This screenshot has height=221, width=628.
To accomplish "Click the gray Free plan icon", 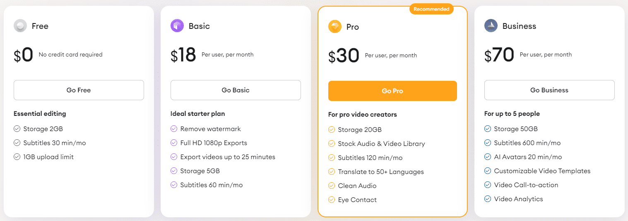I will pos(20,26).
